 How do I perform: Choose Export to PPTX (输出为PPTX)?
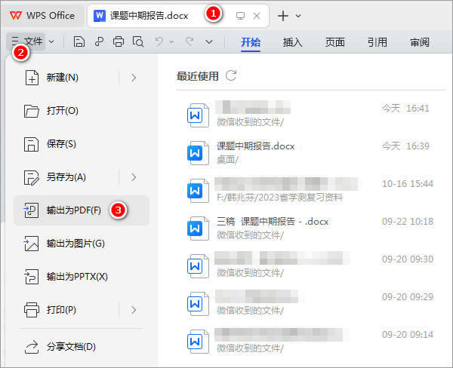tap(76, 277)
